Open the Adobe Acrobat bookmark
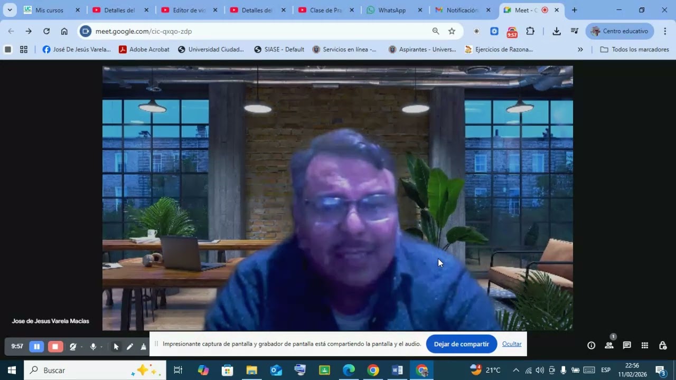 coord(144,50)
